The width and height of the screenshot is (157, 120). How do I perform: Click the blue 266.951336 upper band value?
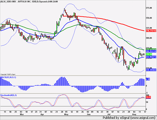point(151,51)
